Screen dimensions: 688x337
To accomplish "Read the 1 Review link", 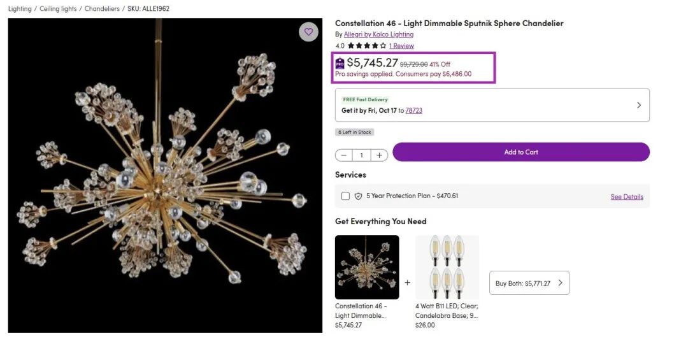I will pos(401,46).
